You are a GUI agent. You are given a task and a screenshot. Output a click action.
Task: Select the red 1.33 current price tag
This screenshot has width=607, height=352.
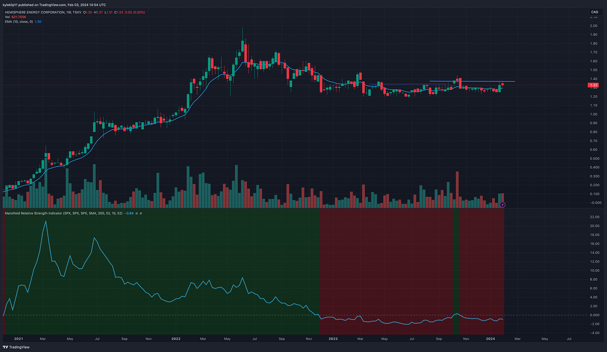(x=593, y=85)
